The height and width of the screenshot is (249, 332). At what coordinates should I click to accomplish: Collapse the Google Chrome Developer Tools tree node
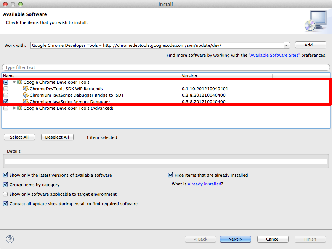14,82
